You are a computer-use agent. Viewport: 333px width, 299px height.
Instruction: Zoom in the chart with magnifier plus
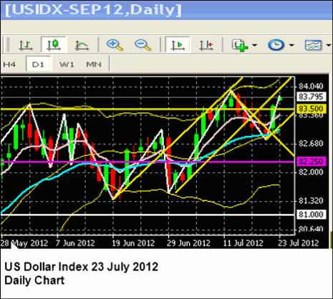coord(115,45)
